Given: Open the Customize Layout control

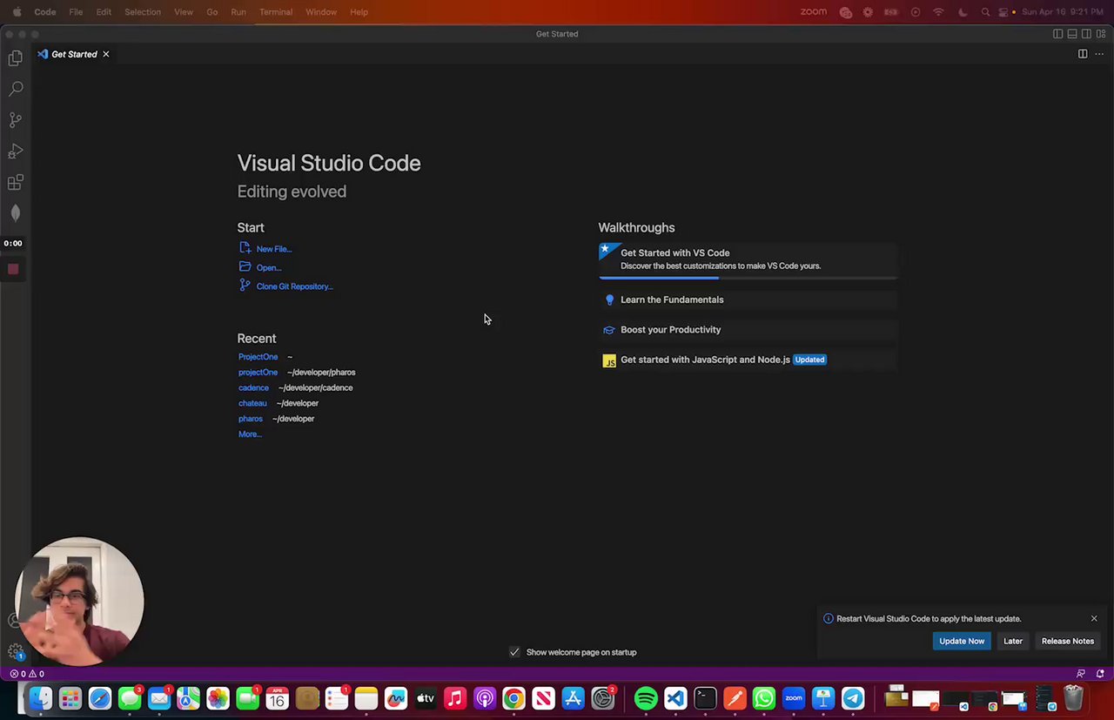Looking at the screenshot, I should click(x=1101, y=34).
